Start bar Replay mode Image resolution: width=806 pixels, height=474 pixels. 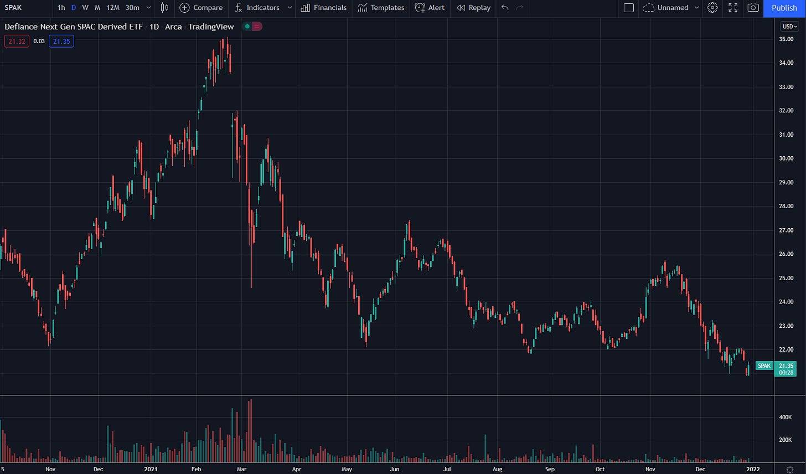[474, 8]
